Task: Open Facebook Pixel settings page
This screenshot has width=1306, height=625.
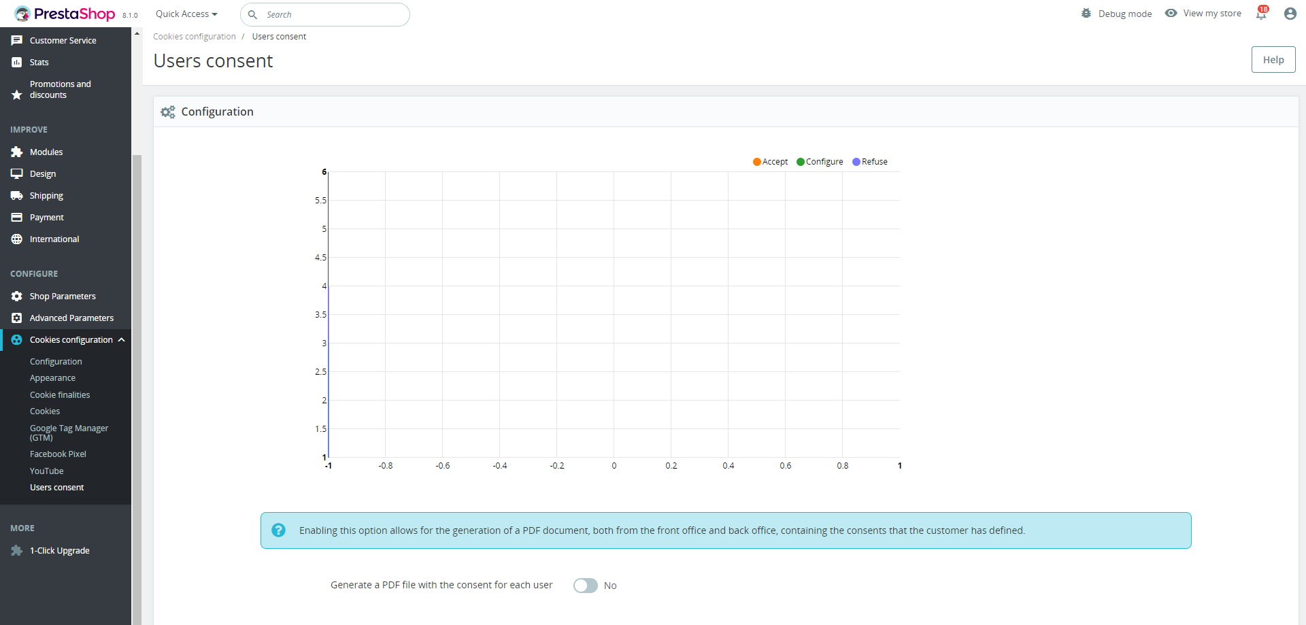Action: click(x=58, y=454)
